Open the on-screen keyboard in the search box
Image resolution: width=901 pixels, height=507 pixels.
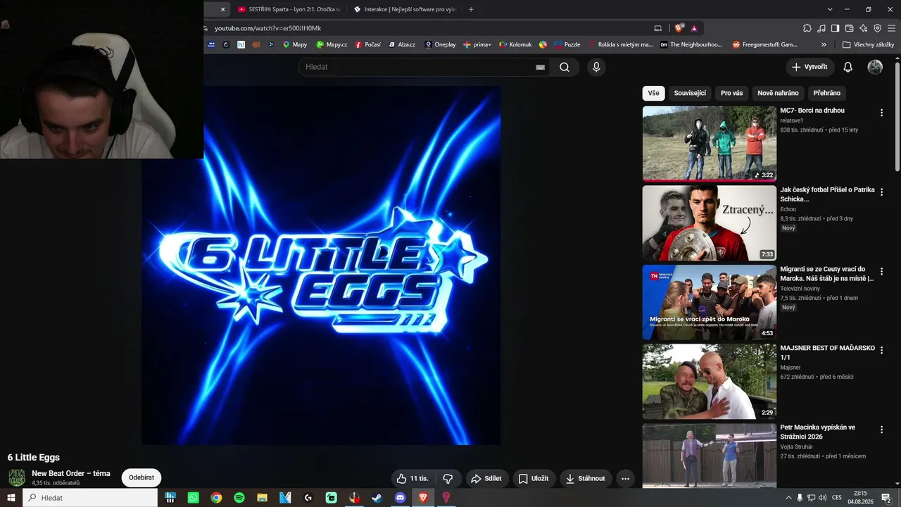(x=540, y=67)
